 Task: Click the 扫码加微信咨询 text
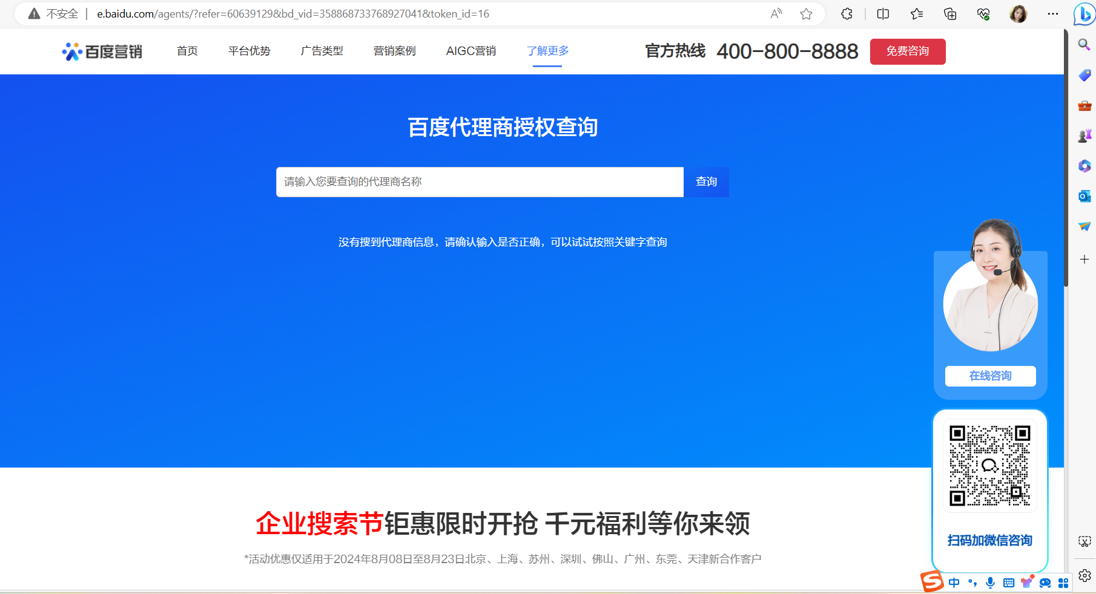(990, 540)
